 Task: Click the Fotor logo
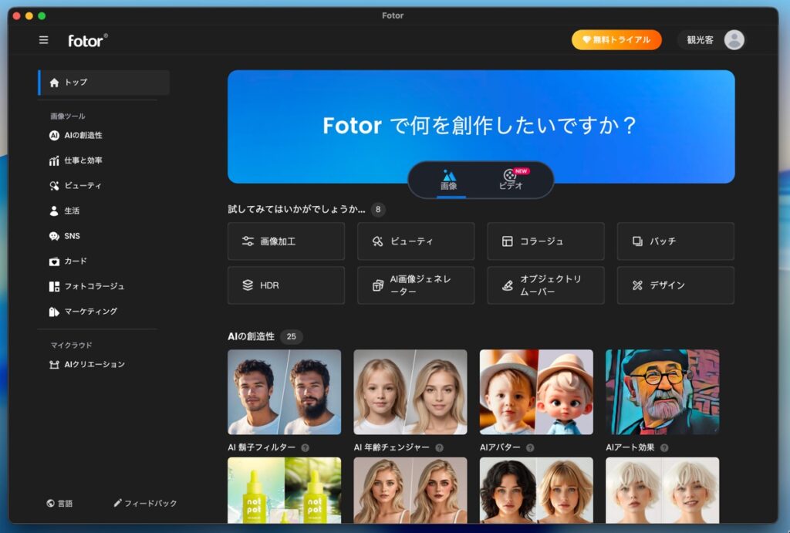coord(87,40)
